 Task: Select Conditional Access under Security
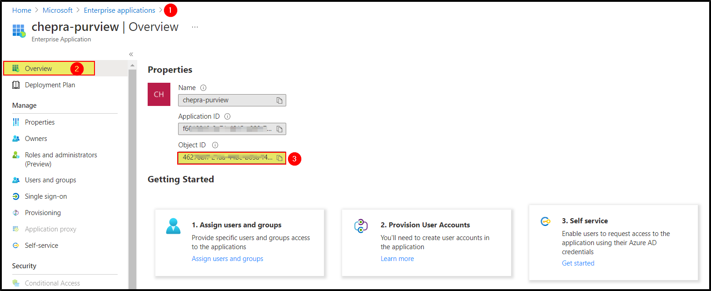pos(52,283)
